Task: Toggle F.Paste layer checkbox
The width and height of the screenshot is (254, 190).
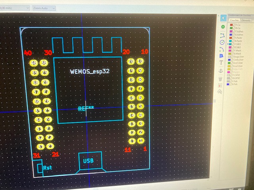Action: (x=233, y=38)
